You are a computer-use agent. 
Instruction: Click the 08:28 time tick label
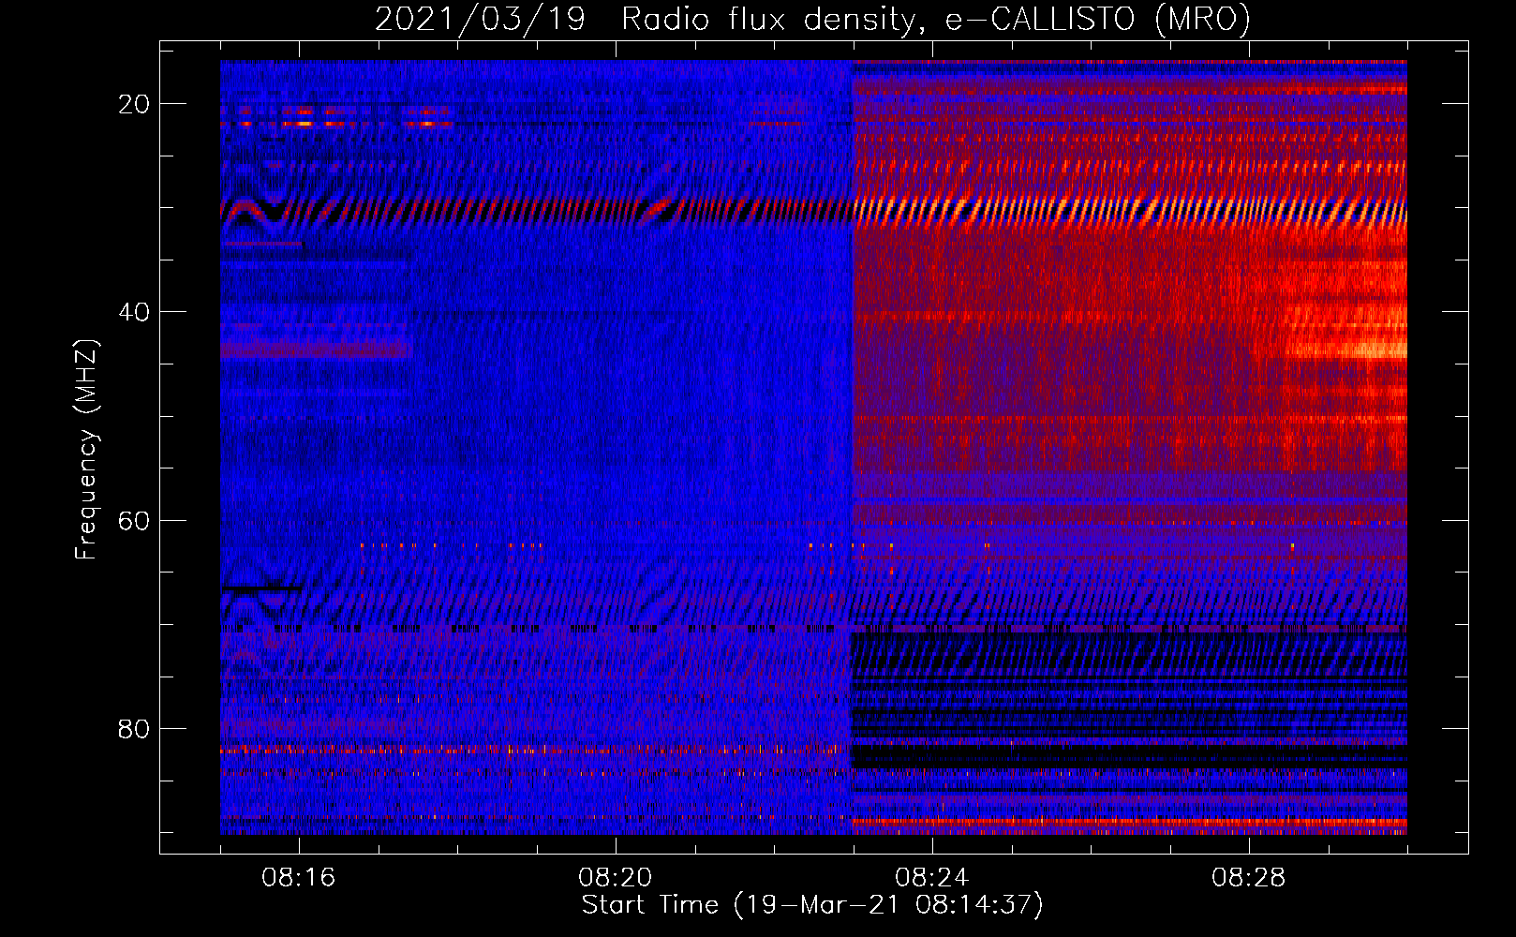(1249, 878)
